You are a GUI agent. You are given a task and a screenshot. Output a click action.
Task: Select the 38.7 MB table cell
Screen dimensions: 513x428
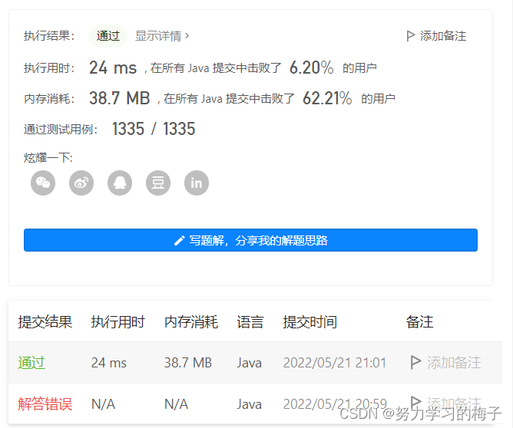tap(188, 363)
